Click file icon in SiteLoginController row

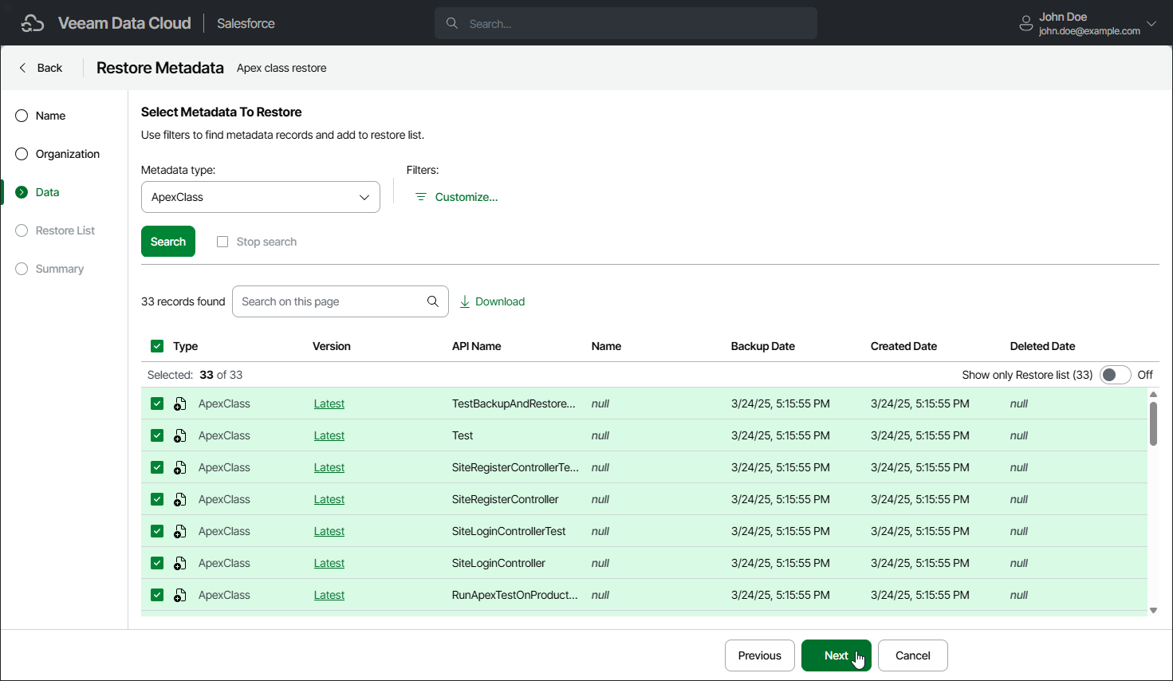(x=180, y=563)
